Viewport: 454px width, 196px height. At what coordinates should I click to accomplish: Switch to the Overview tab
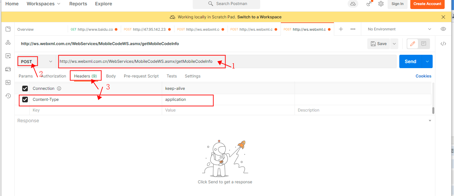(x=25, y=29)
